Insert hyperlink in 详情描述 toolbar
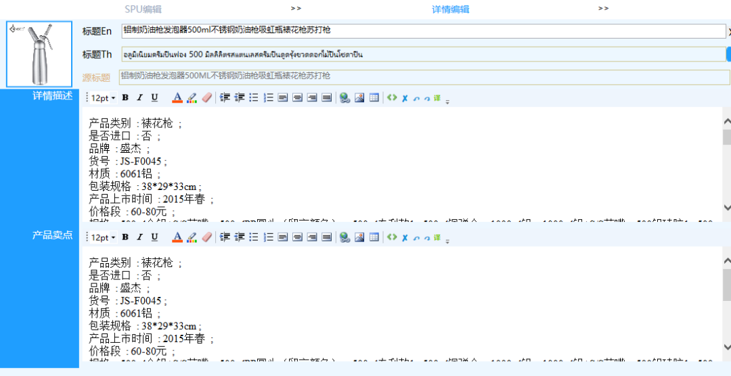This screenshot has width=731, height=376. (x=345, y=97)
